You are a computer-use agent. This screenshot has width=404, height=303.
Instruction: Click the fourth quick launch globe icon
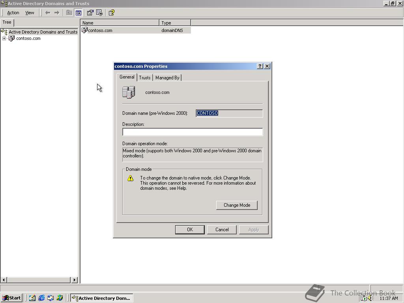pos(60,298)
